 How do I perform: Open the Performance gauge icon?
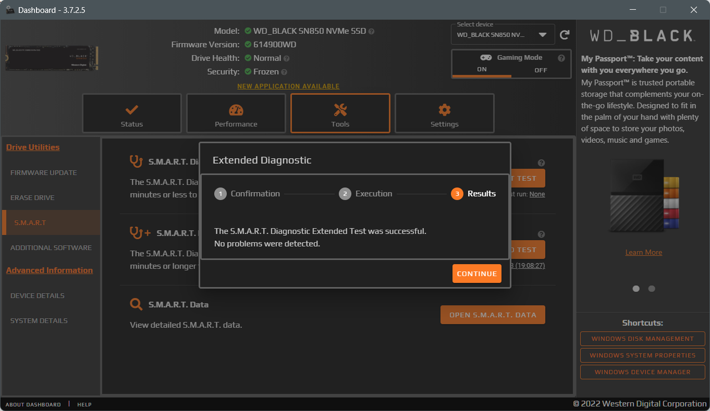(x=236, y=108)
